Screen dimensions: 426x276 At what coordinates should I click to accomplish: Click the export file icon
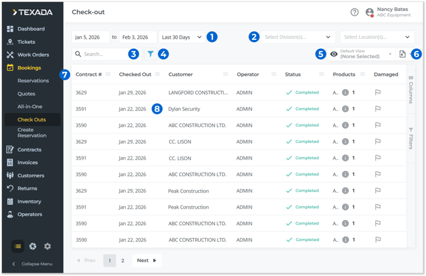402,55
